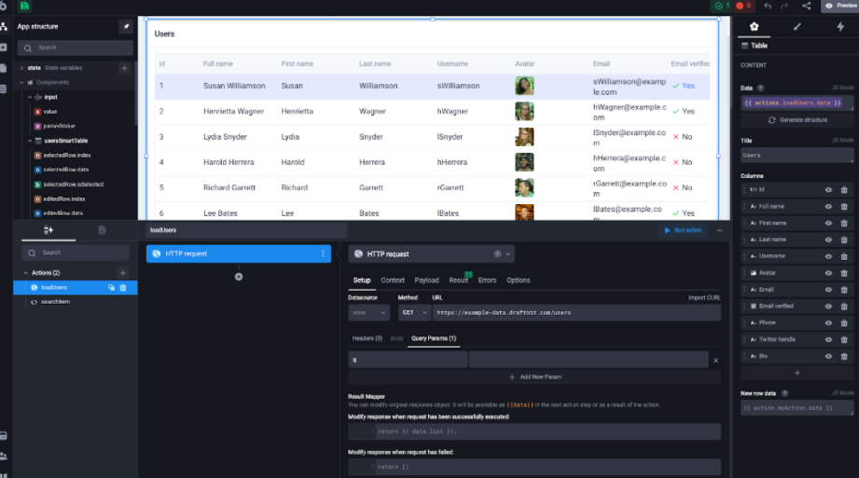This screenshot has width=859, height=478.
Task: Switch to the Payload tab
Action: pyautogui.click(x=426, y=280)
